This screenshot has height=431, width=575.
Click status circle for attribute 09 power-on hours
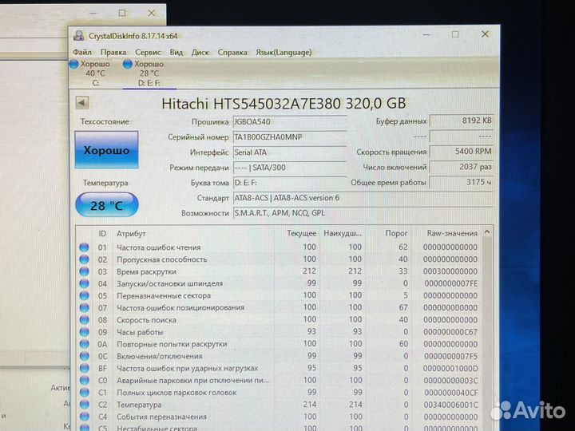pyautogui.click(x=84, y=332)
